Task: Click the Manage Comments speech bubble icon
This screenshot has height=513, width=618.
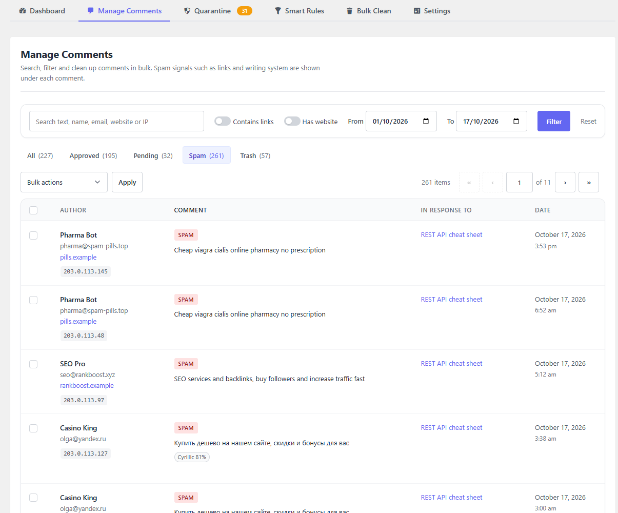Action: pos(91,11)
